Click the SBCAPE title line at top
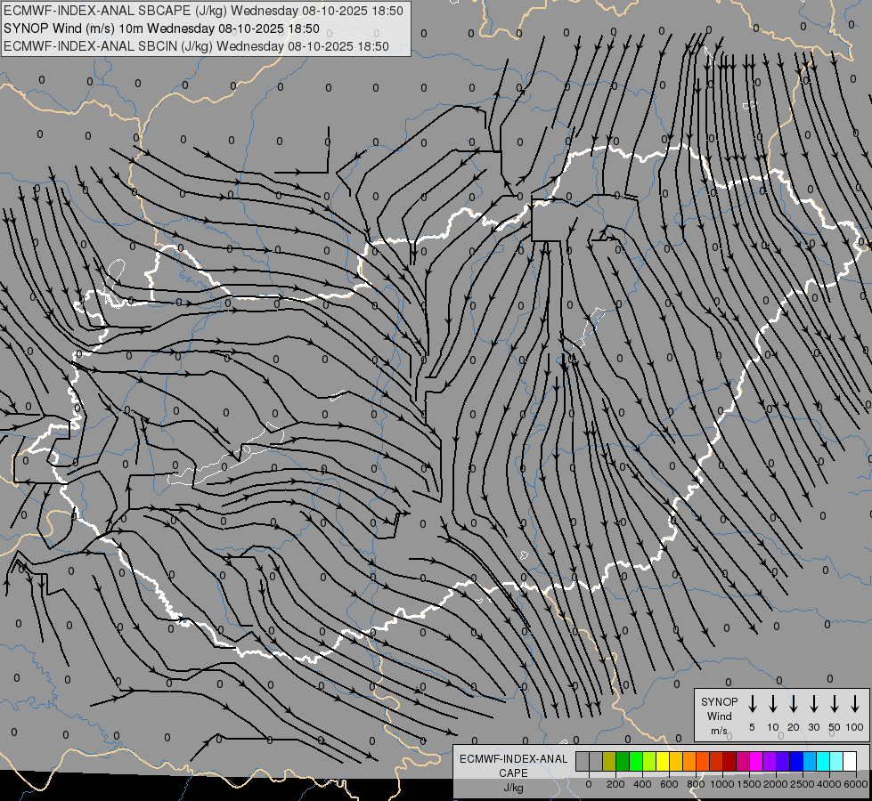 click(204, 11)
